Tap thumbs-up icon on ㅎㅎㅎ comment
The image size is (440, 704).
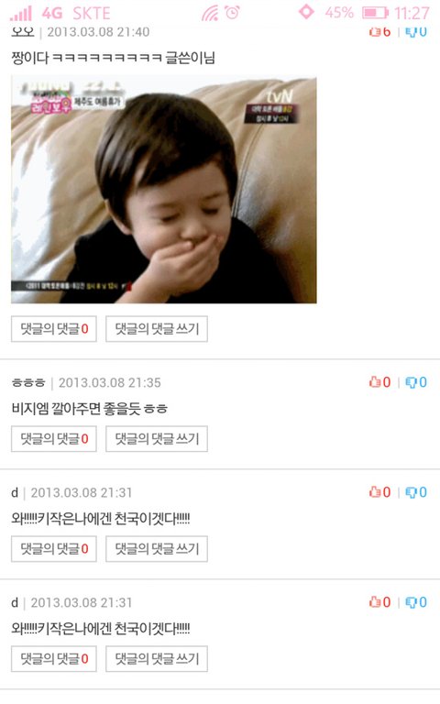point(374,381)
